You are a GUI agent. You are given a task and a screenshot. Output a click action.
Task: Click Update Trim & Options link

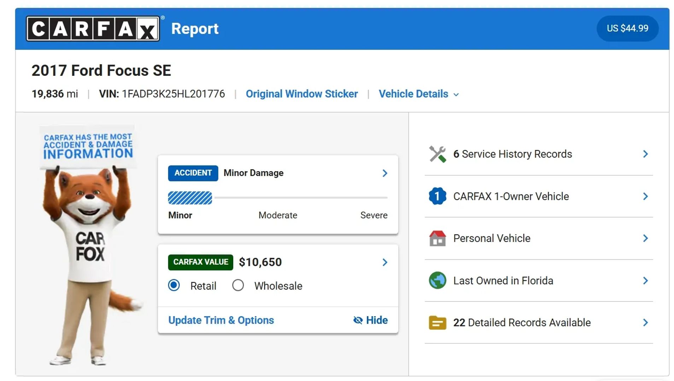tap(221, 320)
